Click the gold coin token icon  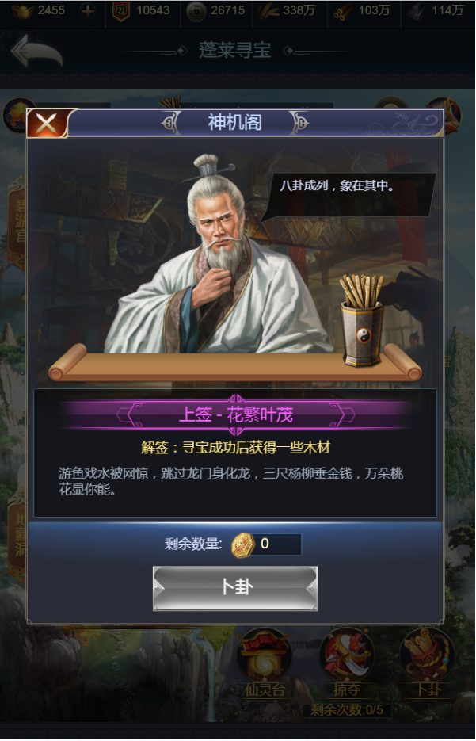pyautogui.click(x=243, y=545)
